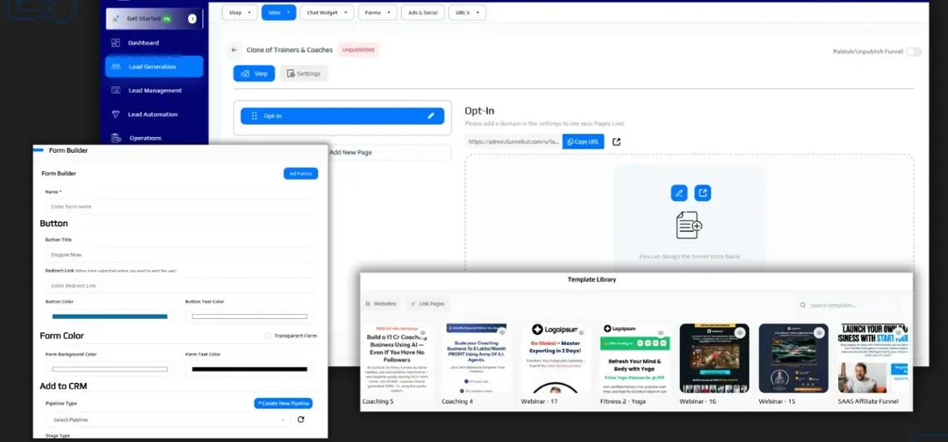Click the pencil edit icon on Opt-In step
This screenshot has width=948, height=442.
tap(430, 116)
